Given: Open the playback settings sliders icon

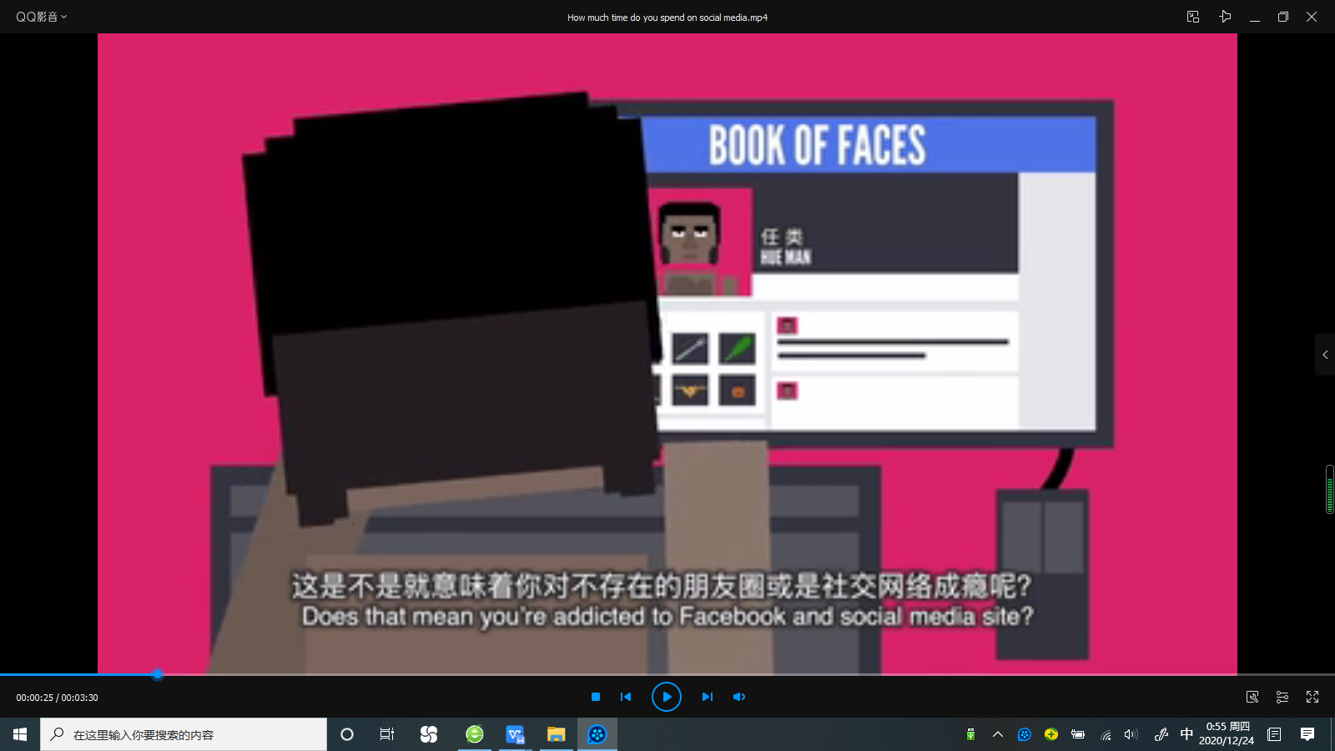Looking at the screenshot, I should pos(1282,697).
